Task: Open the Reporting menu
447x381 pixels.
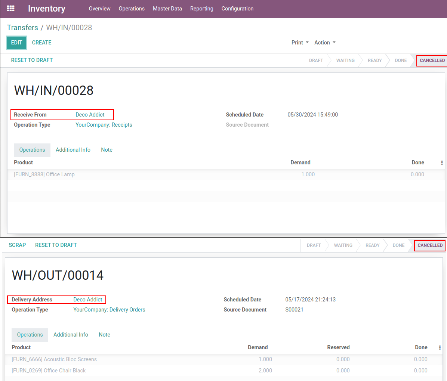Action: coord(201,9)
